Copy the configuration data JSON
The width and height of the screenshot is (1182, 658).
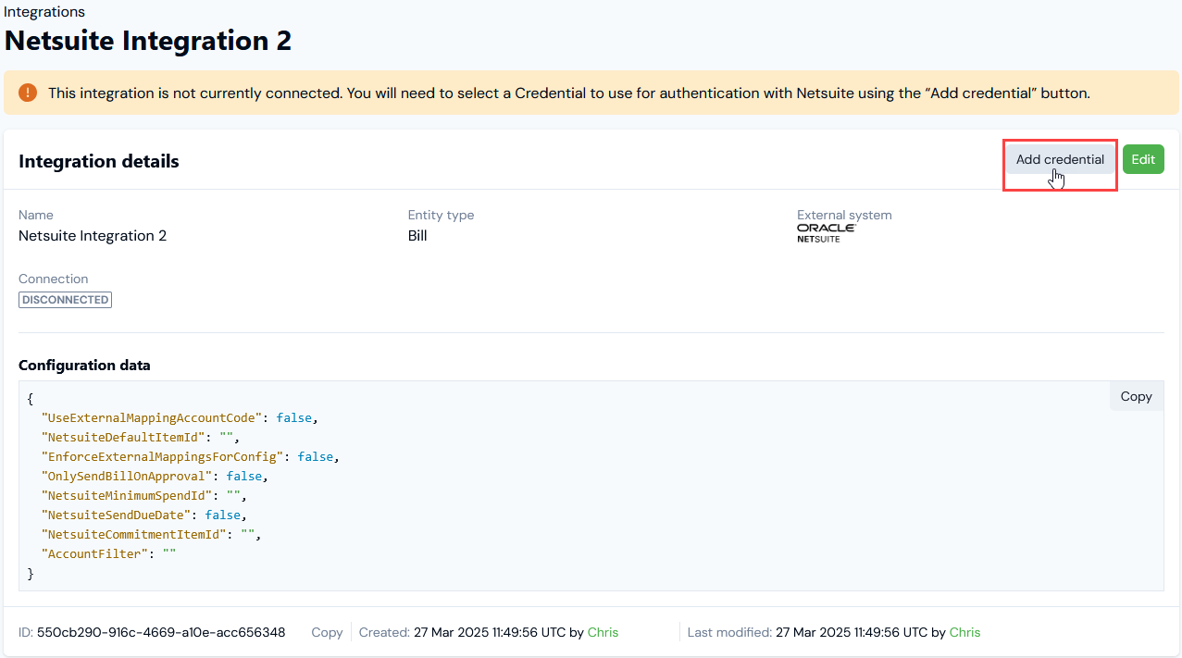tap(1136, 396)
